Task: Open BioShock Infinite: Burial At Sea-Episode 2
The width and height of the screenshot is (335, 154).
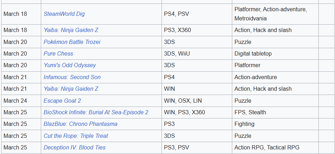Action: [96, 113]
